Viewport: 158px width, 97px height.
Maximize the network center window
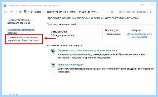coord(142,5)
